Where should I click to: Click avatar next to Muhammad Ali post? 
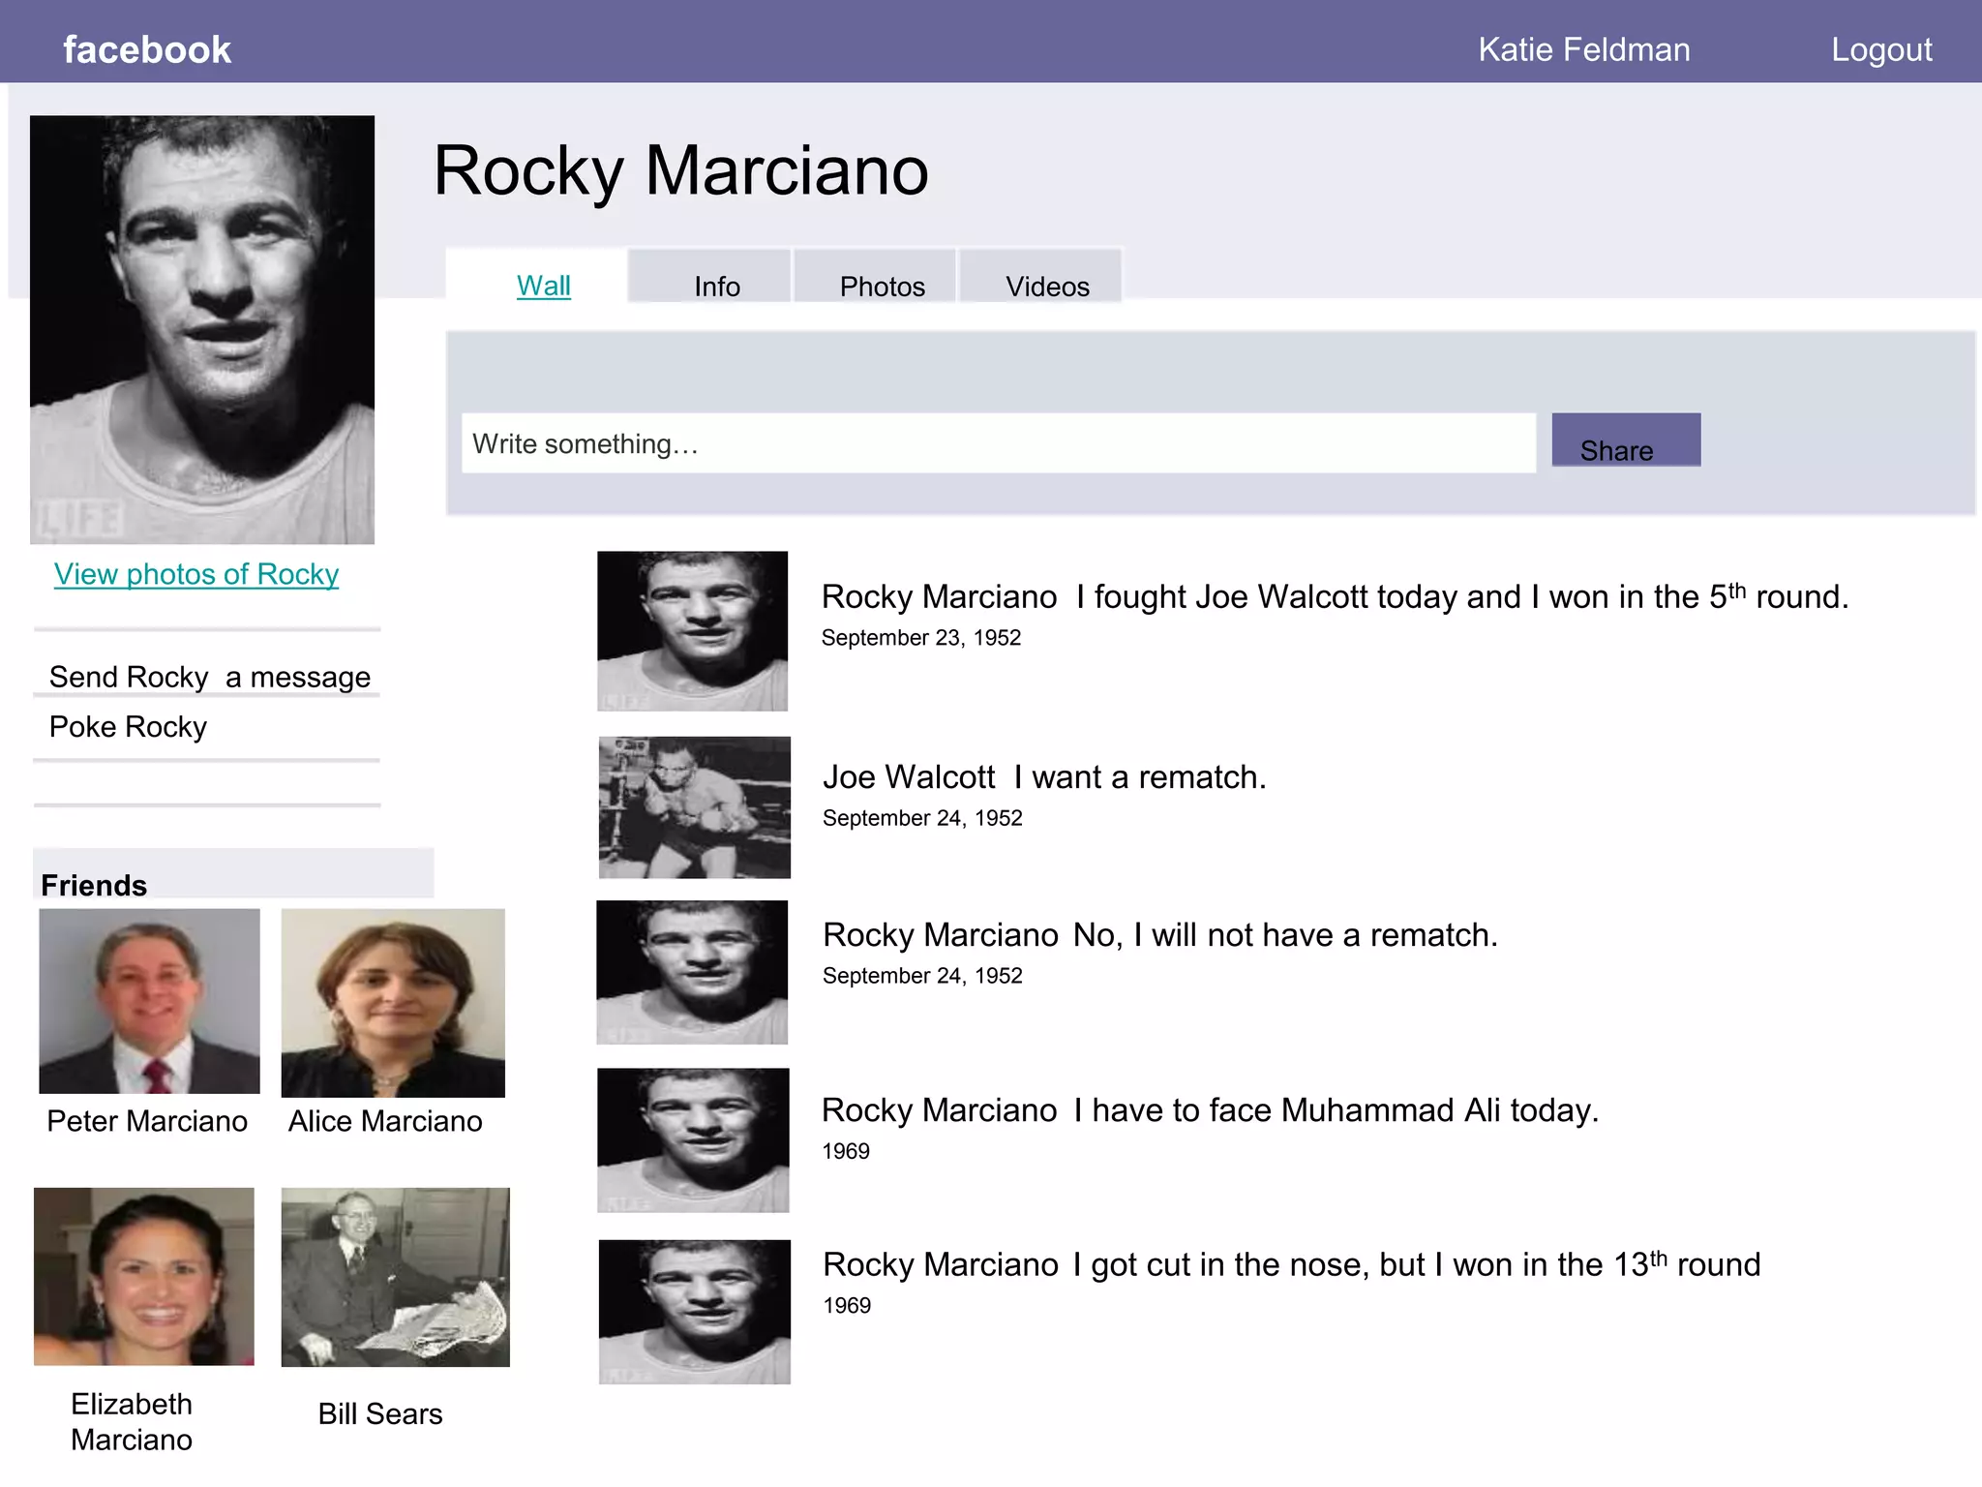coord(693,1139)
